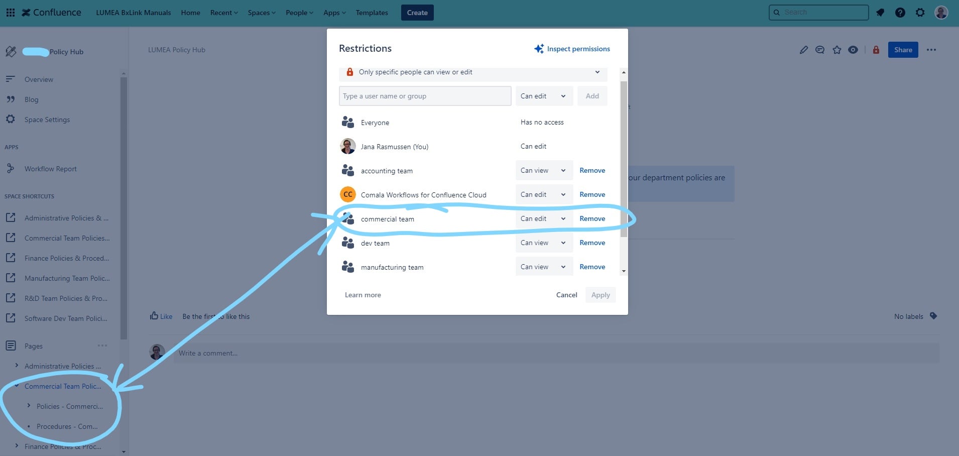The height and width of the screenshot is (456, 959).
Task: Click the user name or group field
Action: pyautogui.click(x=425, y=96)
